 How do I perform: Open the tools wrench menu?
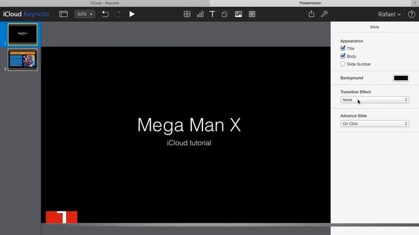click(324, 14)
